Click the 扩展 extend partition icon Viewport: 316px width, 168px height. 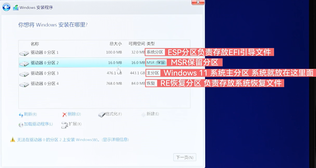click(64, 125)
